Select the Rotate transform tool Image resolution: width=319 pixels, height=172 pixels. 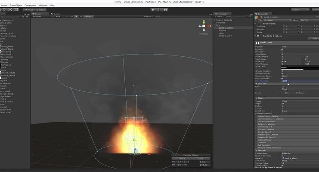click(x=4, y=9)
